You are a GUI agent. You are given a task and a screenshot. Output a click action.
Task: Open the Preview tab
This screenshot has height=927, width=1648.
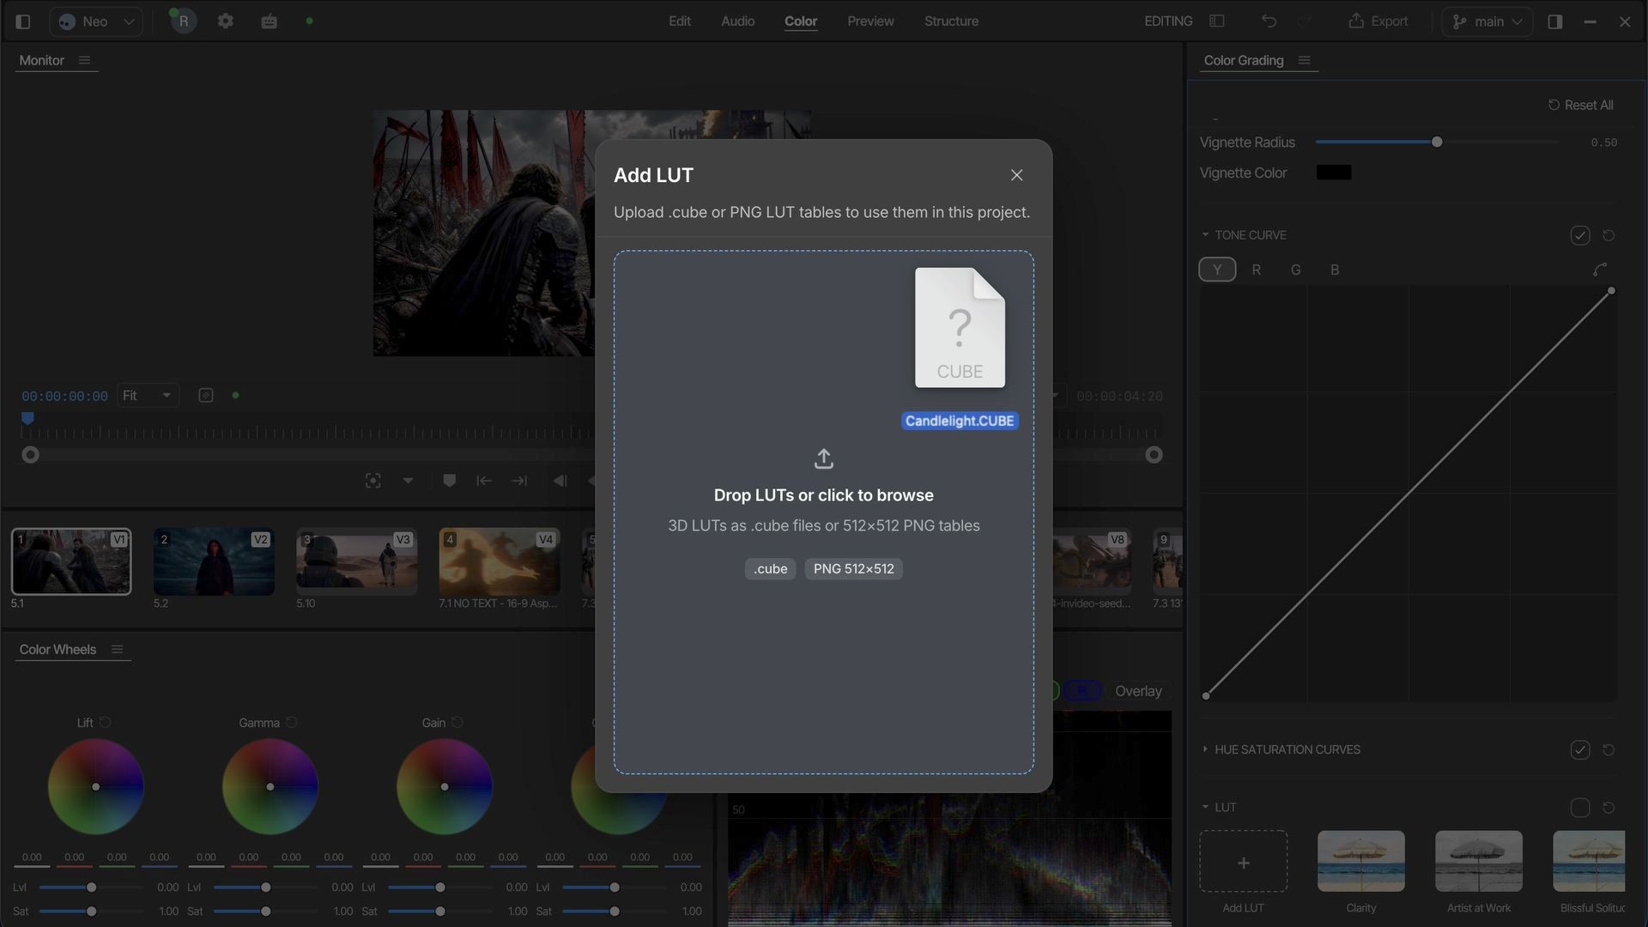(x=870, y=21)
